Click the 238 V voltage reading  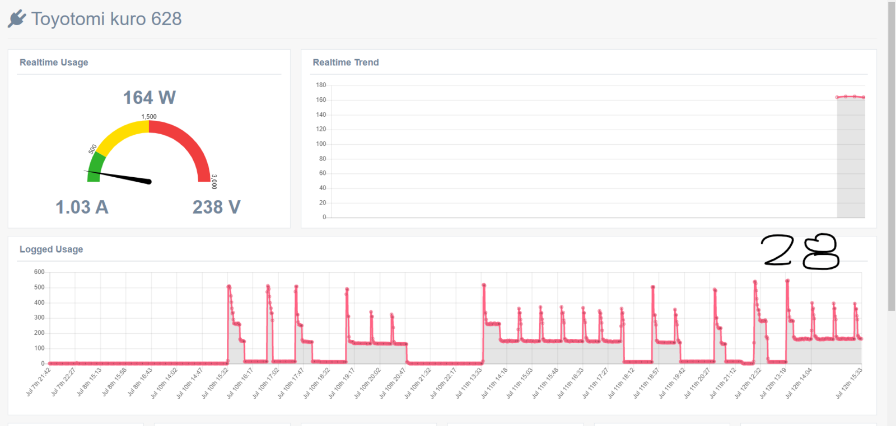click(x=217, y=207)
